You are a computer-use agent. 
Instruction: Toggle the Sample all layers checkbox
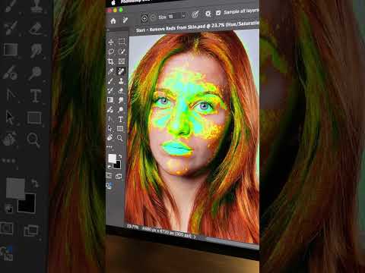point(218,13)
